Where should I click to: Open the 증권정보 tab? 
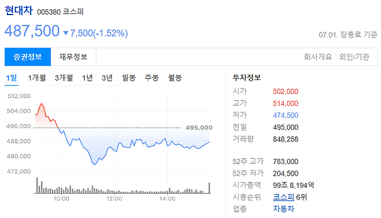tap(28, 57)
